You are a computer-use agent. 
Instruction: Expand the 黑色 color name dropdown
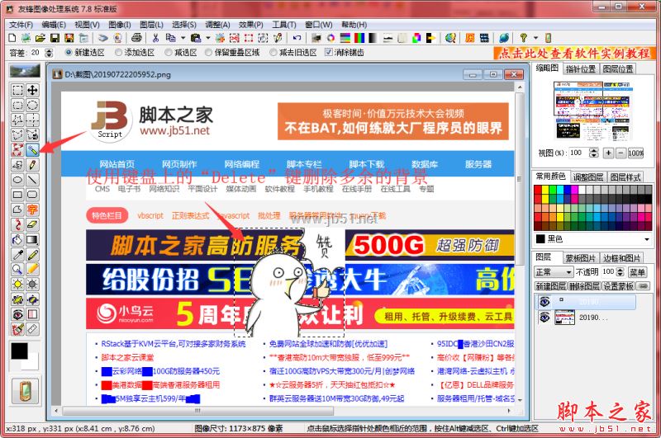coord(647,239)
